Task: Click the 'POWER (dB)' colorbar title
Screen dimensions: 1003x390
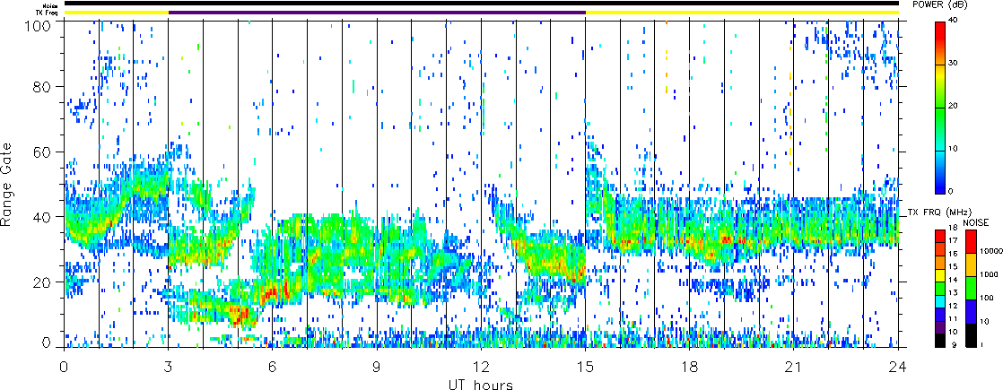Action: 939,4
